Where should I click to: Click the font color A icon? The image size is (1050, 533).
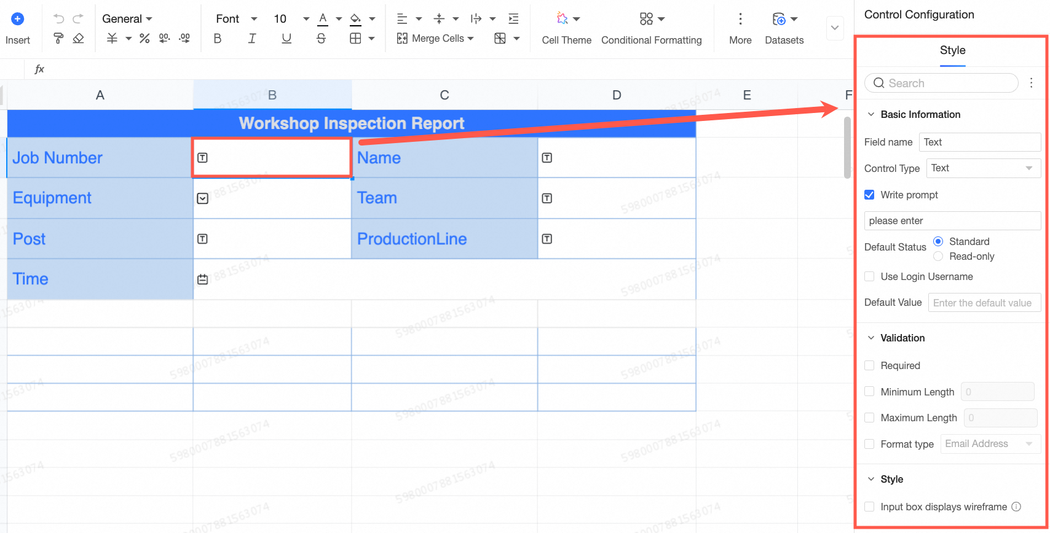coord(323,19)
